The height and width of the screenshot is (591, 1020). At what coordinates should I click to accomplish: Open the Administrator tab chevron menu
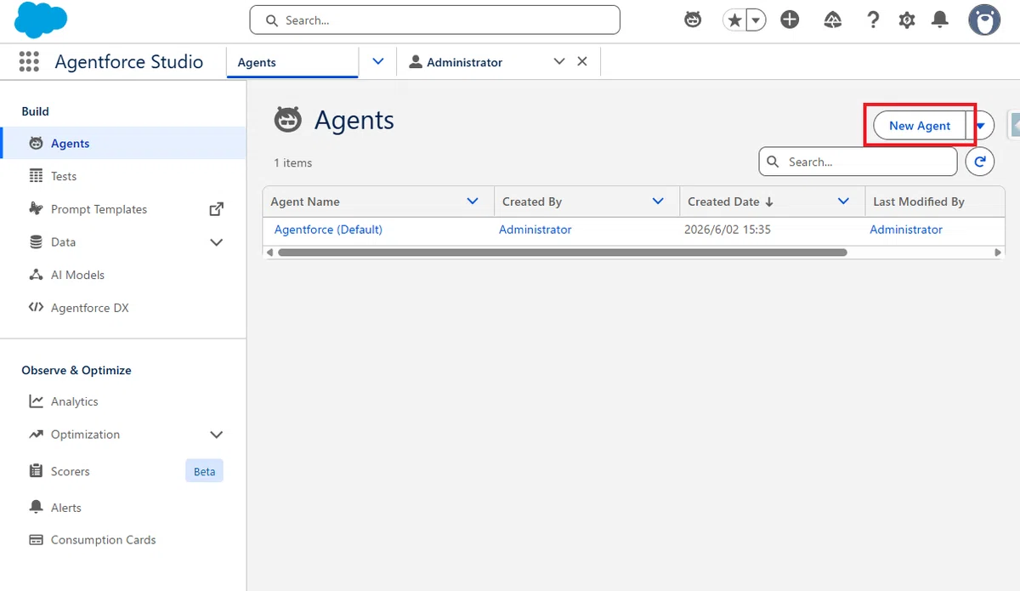(558, 61)
